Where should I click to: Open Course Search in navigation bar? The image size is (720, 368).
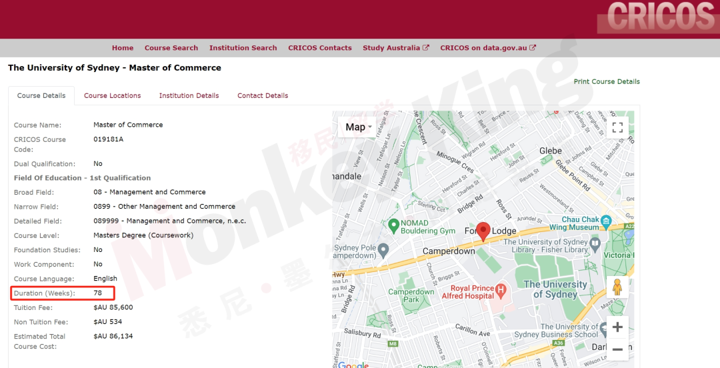click(171, 48)
